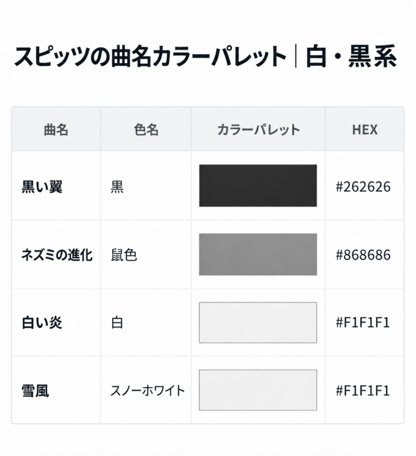Select the song title ネズミの進化
This screenshot has height=456, width=416.
[x=57, y=255]
